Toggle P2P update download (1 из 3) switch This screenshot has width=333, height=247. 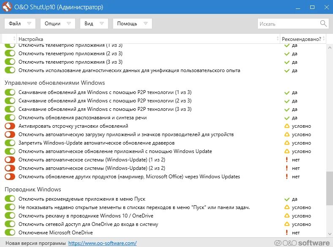click(x=10, y=92)
